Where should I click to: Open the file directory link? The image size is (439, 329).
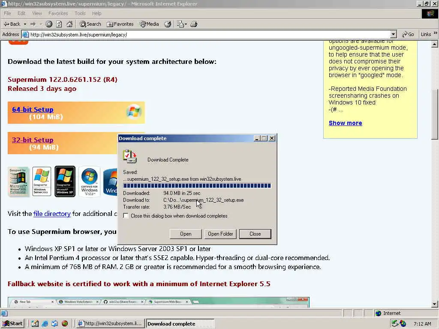coord(52,214)
